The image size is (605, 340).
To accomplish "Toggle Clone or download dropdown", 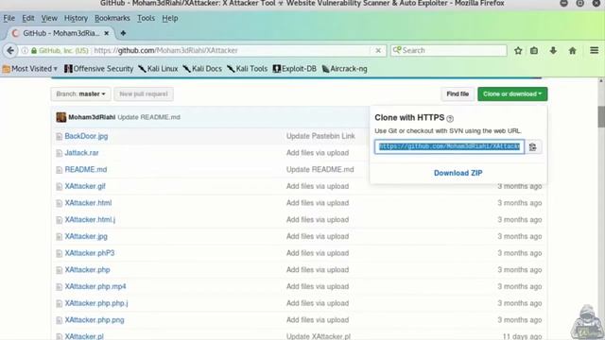I will point(512,94).
